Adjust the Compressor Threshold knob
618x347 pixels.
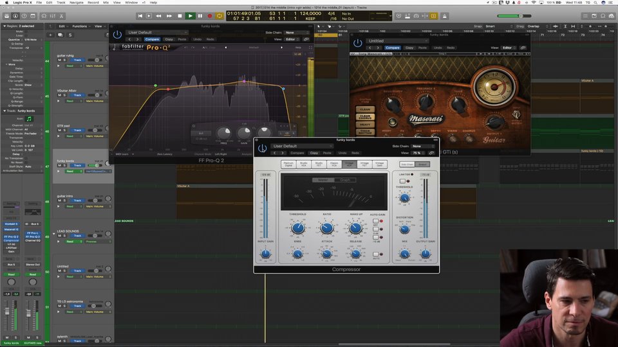(298, 227)
